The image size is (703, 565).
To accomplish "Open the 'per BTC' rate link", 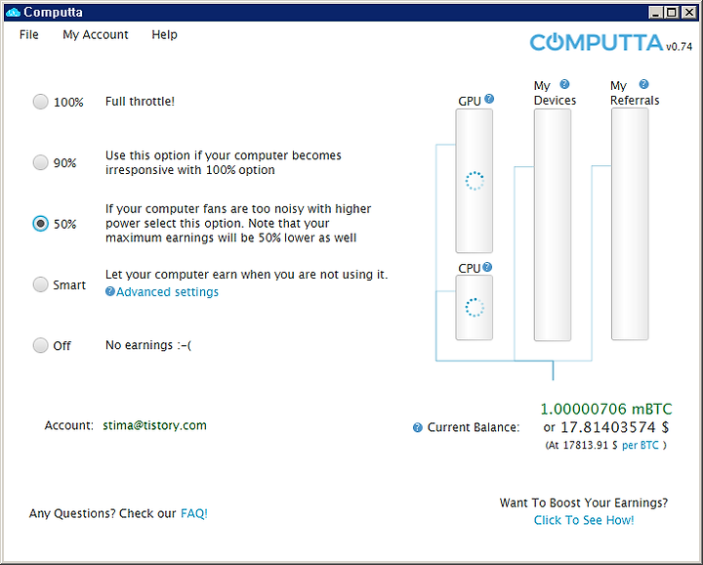I will pyautogui.click(x=641, y=445).
